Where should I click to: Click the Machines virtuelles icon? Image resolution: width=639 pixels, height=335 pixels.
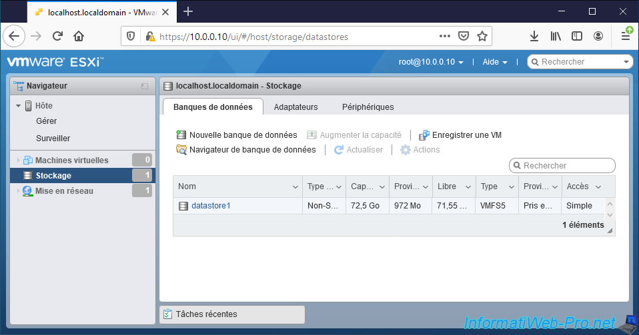point(27,161)
